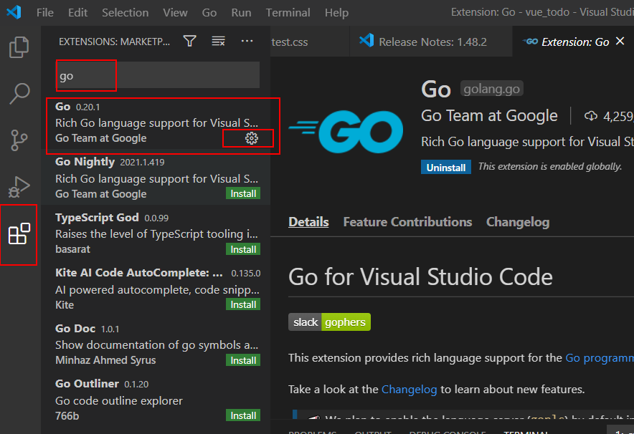Open the slack gophers badge
This screenshot has height=434, width=634.
pyautogui.click(x=329, y=322)
